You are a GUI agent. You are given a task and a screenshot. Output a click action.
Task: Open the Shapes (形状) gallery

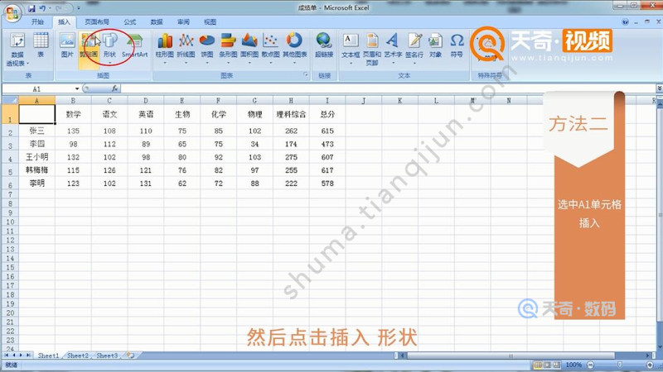[x=110, y=48]
